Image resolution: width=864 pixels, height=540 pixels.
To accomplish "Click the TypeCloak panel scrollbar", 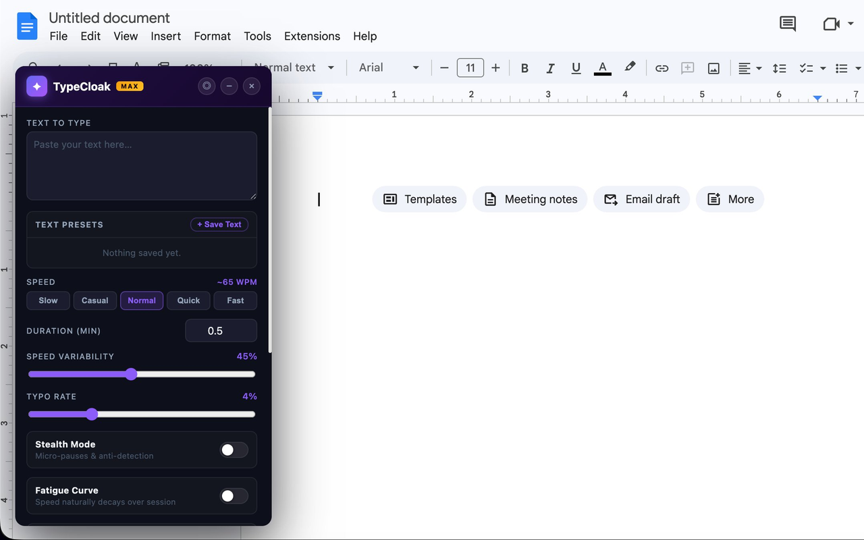I will click(270, 230).
